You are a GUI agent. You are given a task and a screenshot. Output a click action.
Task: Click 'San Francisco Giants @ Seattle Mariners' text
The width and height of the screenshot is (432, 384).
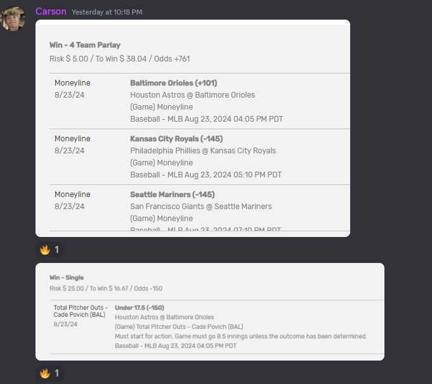pyautogui.click(x=201, y=207)
